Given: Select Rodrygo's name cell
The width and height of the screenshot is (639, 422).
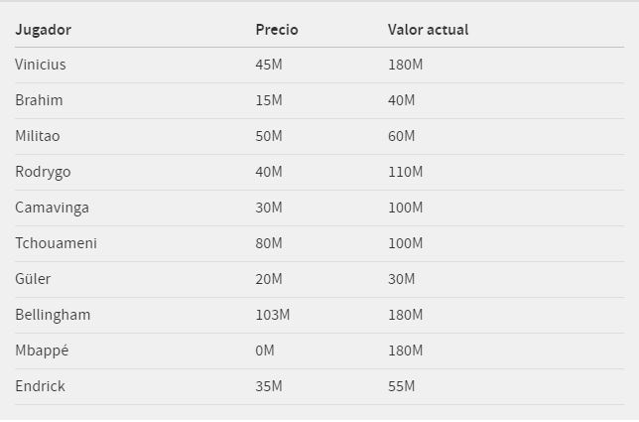Looking at the screenshot, I should click(x=43, y=173).
